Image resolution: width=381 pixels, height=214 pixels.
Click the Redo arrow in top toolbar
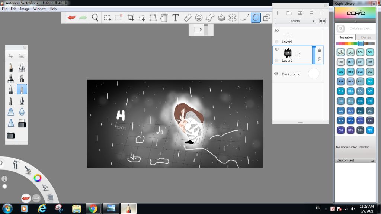pos(83,17)
